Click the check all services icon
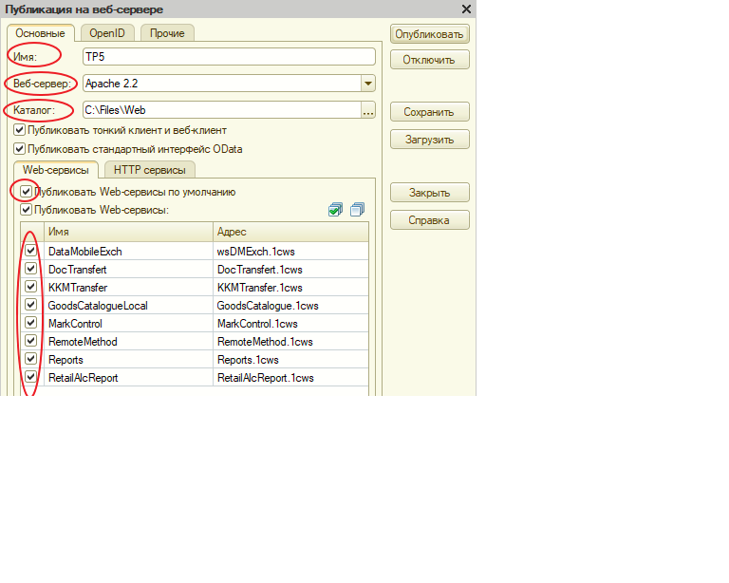 335,210
